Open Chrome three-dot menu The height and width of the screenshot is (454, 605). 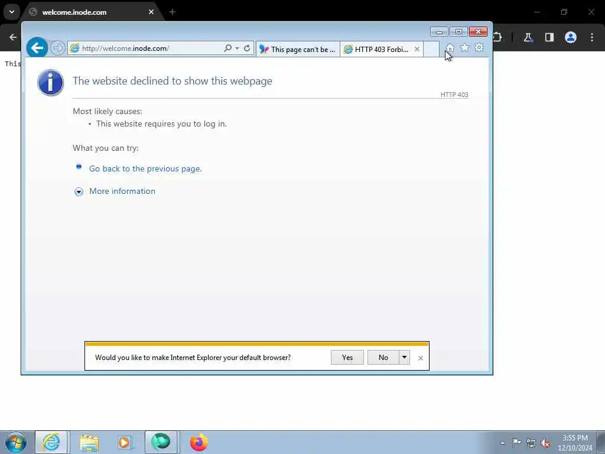[592, 37]
